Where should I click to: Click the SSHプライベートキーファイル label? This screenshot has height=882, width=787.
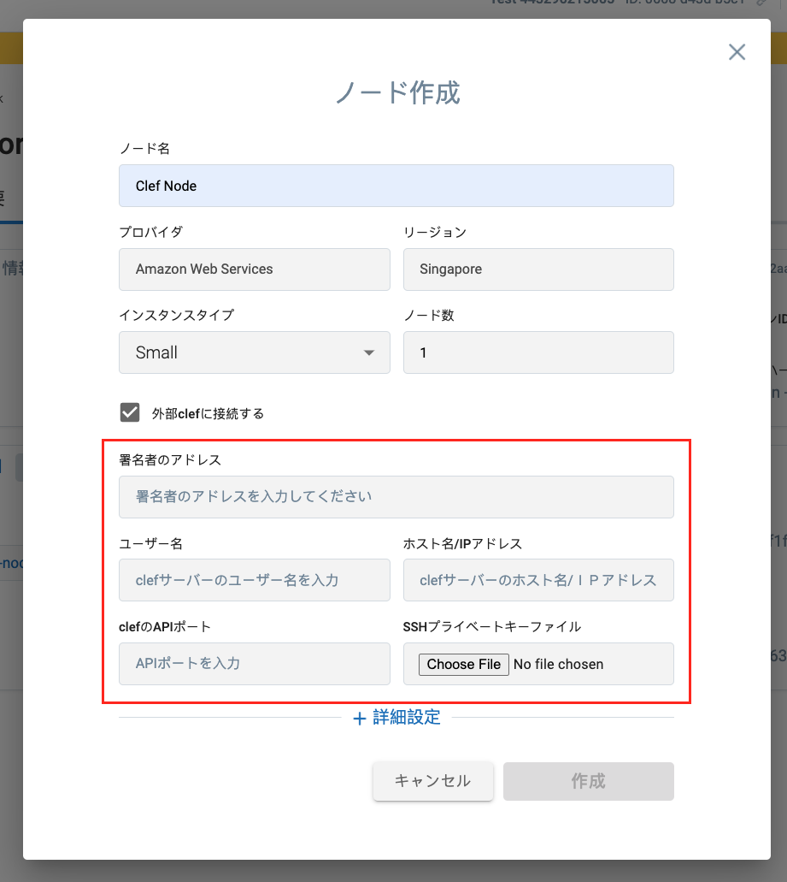(x=491, y=626)
